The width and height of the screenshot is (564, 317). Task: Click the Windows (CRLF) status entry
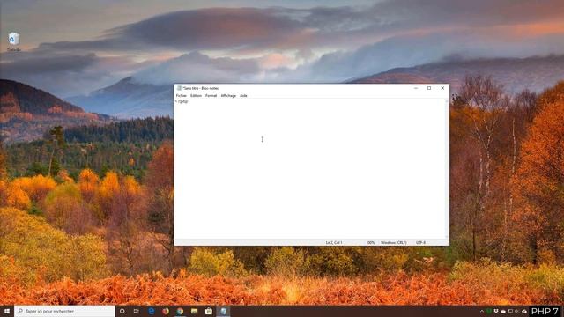[394, 243]
